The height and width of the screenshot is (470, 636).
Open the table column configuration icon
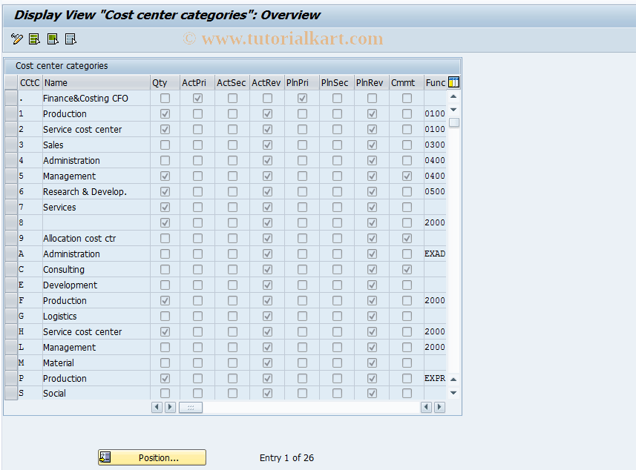coord(453,82)
